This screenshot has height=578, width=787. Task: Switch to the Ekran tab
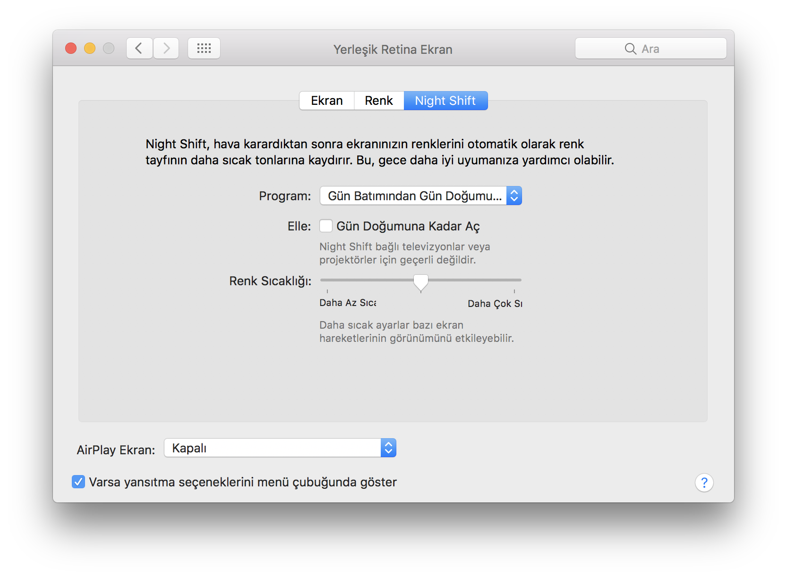[327, 101]
